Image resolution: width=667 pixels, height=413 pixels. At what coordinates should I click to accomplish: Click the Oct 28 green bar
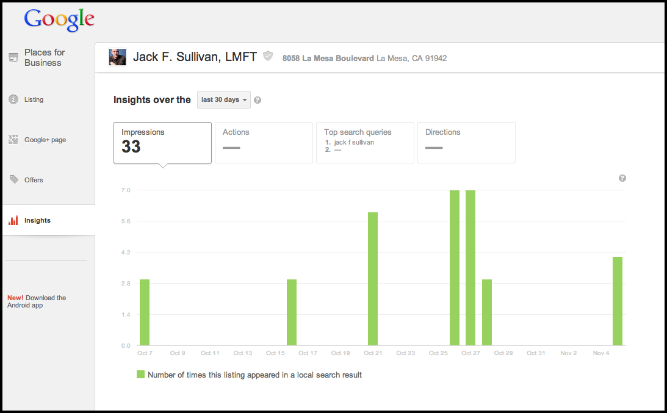point(487,312)
